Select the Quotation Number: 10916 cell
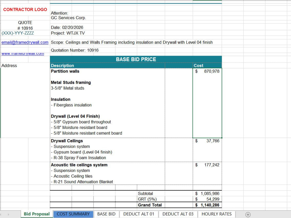Screen dimensions: 291x218 coord(74,50)
